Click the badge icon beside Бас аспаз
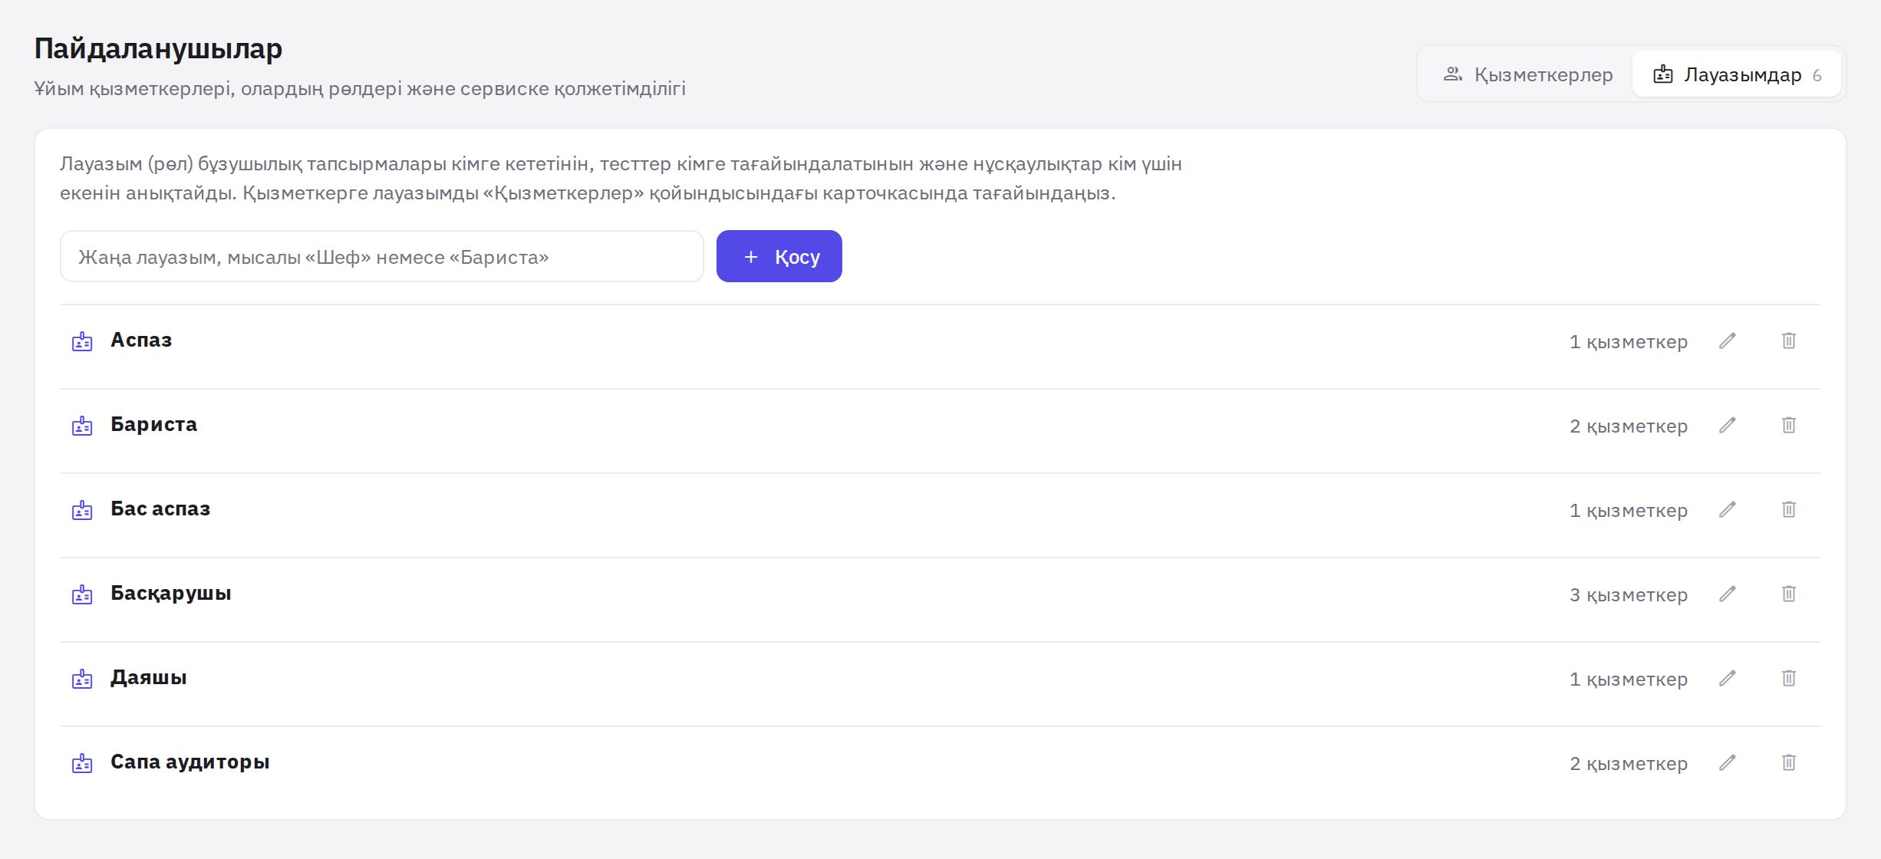 tap(82, 510)
